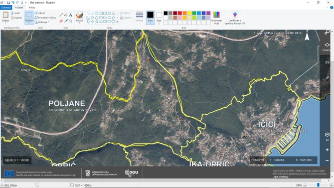The width and height of the screenshot is (334, 188).
Task: Select the Text tool
Action: (71, 15)
